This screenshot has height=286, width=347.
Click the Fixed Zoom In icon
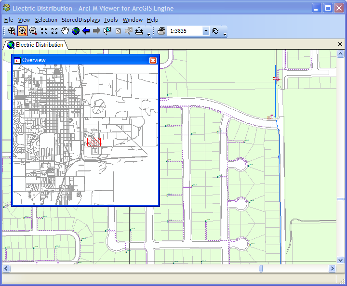coord(44,31)
